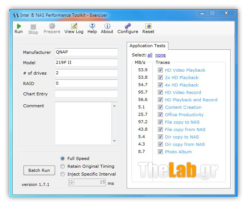Toggle the Content Creation checkbox

(x=160, y=107)
